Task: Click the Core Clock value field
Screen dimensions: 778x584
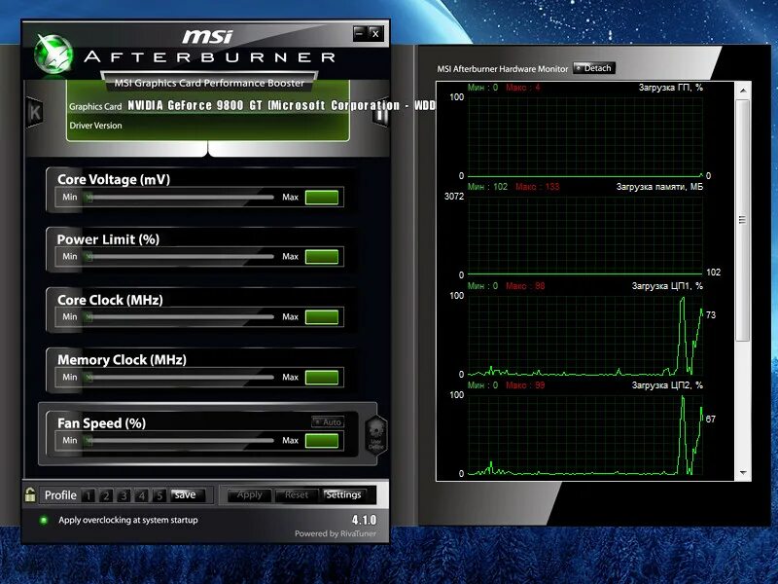Action: pos(322,317)
